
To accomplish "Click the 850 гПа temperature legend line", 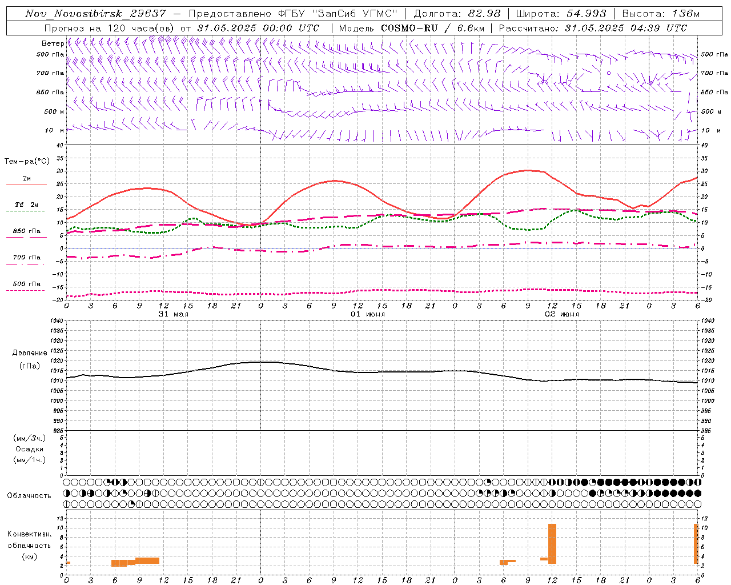I will click(x=26, y=237).
